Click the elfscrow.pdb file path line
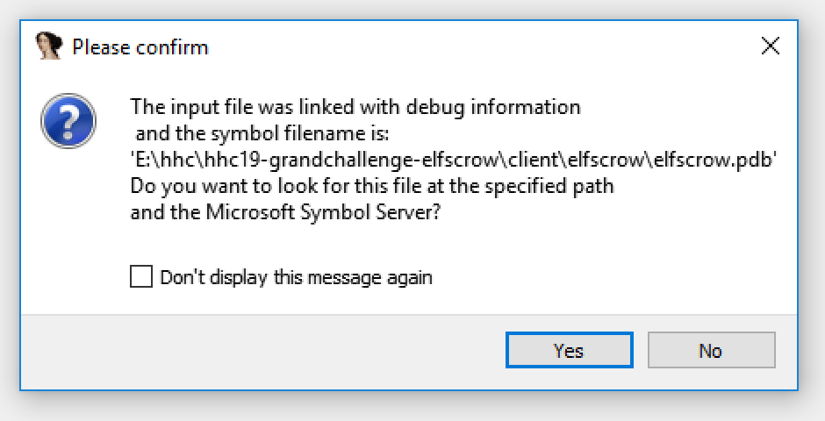This screenshot has width=825, height=421. (x=453, y=160)
